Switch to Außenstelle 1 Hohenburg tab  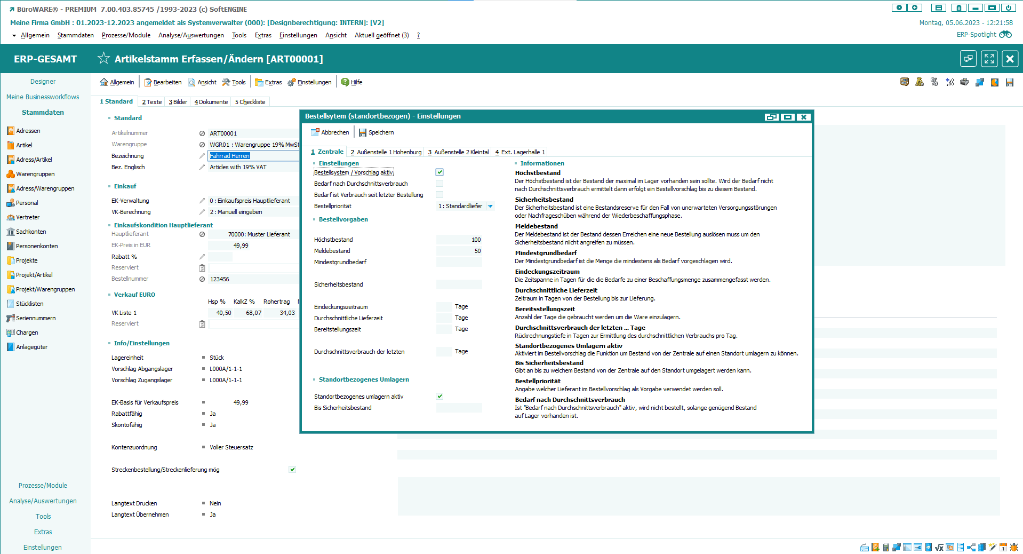(x=386, y=152)
